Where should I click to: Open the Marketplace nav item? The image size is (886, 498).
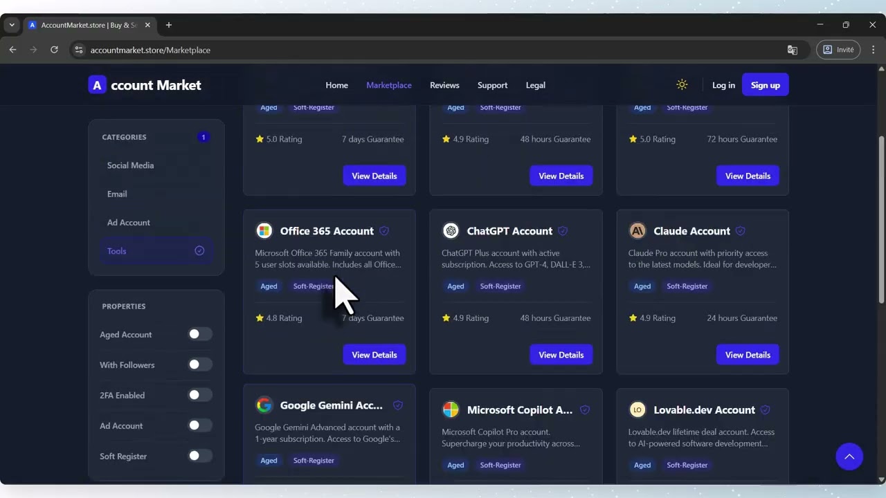(389, 85)
